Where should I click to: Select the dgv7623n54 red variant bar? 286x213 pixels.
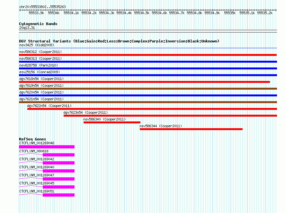[x=170, y=116]
